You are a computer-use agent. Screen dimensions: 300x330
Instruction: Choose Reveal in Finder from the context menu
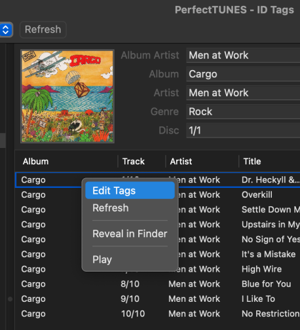pyautogui.click(x=130, y=234)
